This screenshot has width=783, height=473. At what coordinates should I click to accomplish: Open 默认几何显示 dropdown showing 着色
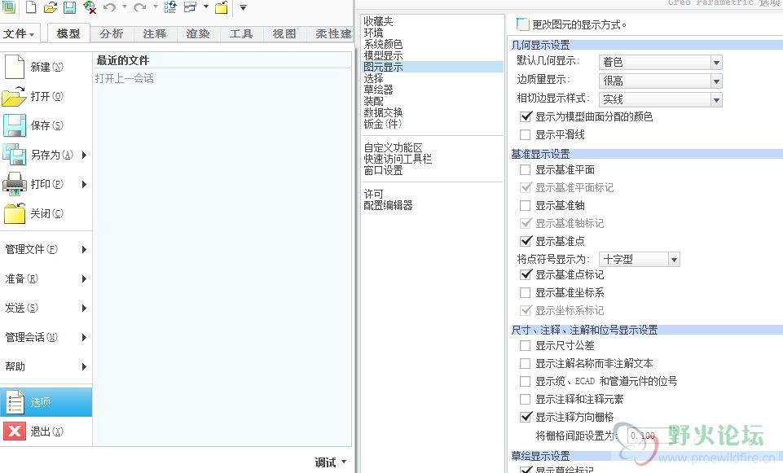(x=660, y=63)
